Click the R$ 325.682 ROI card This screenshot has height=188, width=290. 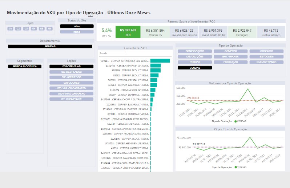click(128, 32)
